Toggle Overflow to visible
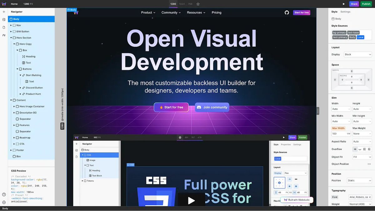375x211 pixels. 355,149
